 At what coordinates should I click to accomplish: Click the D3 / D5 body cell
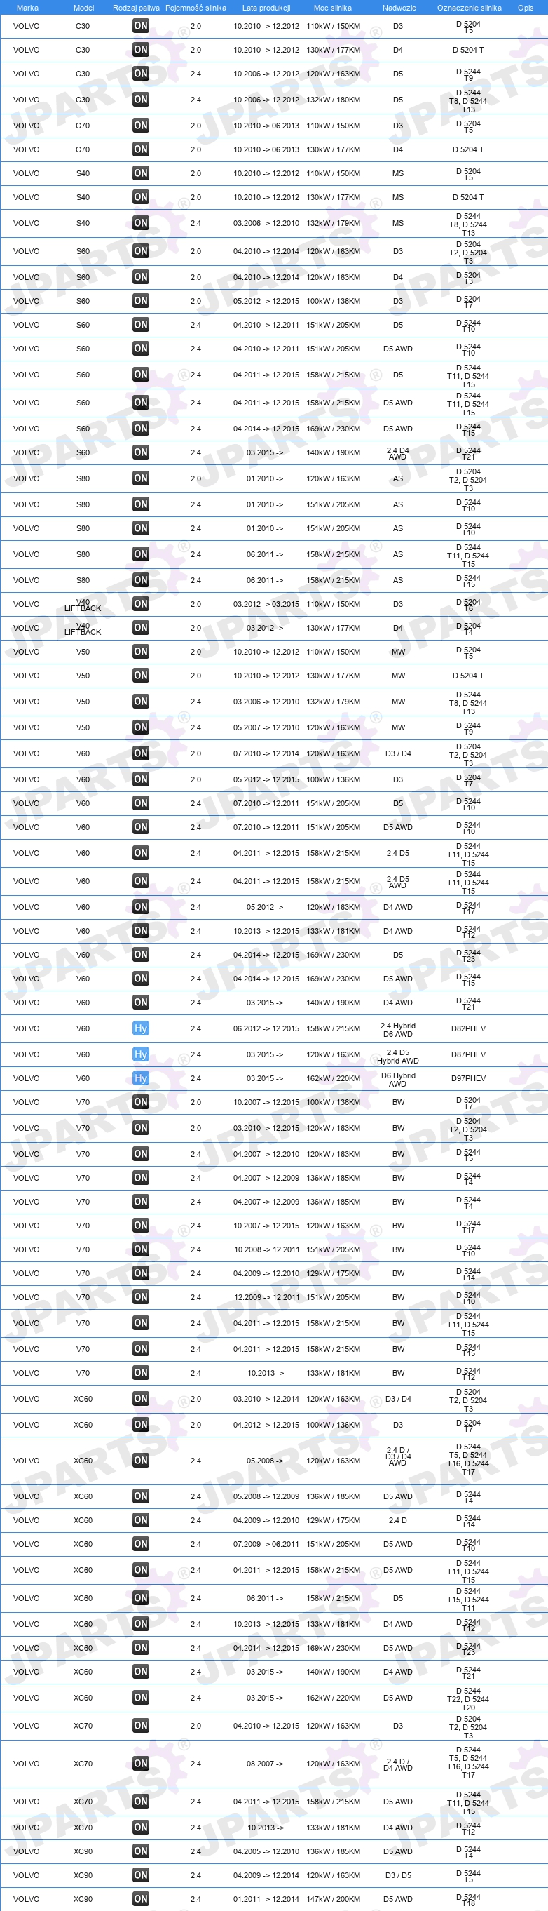click(397, 1875)
